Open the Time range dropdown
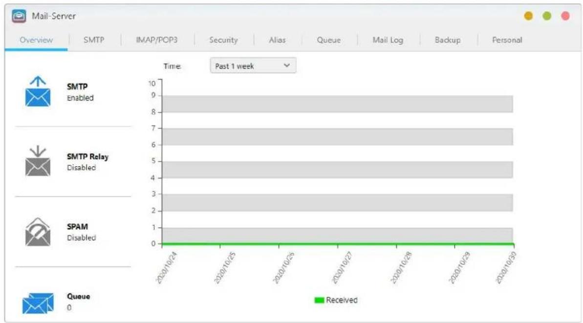 point(253,66)
